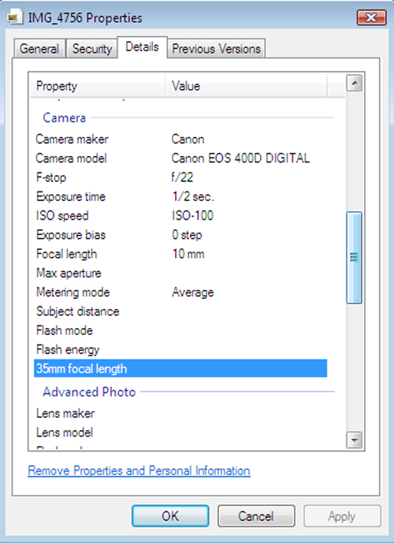Click the empty Flash mode value field

[x=248, y=330]
